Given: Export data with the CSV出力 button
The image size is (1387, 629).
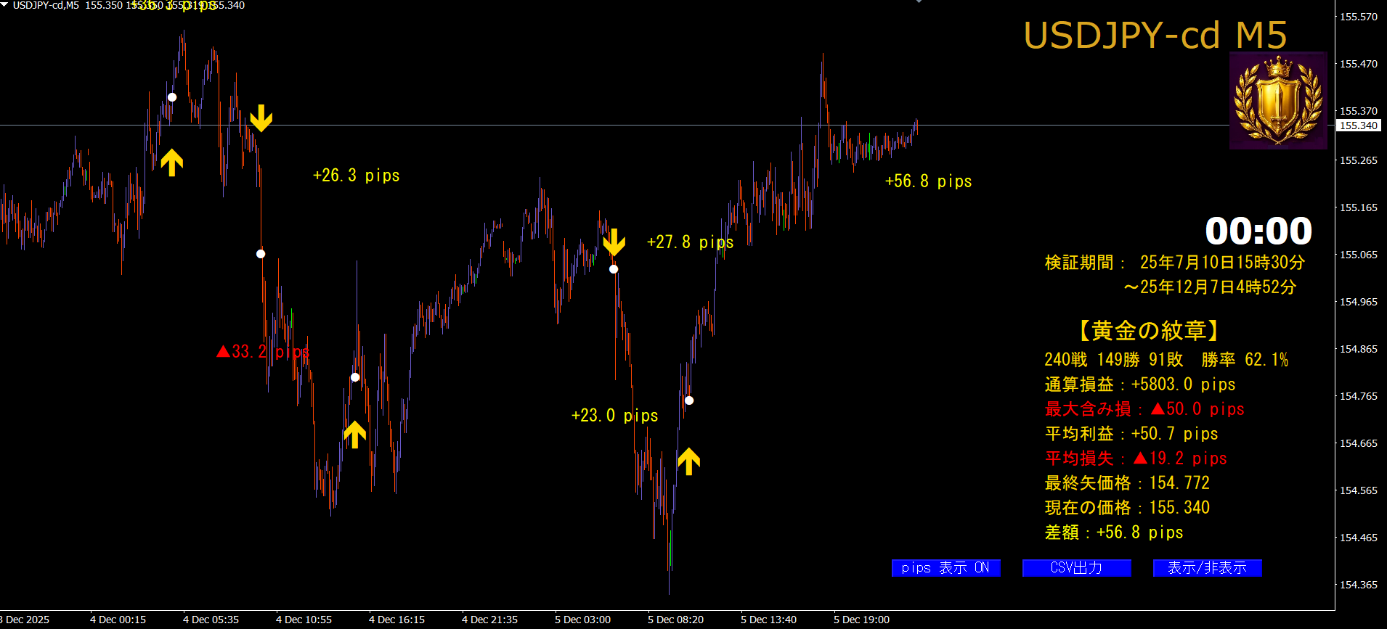Looking at the screenshot, I should (1076, 568).
